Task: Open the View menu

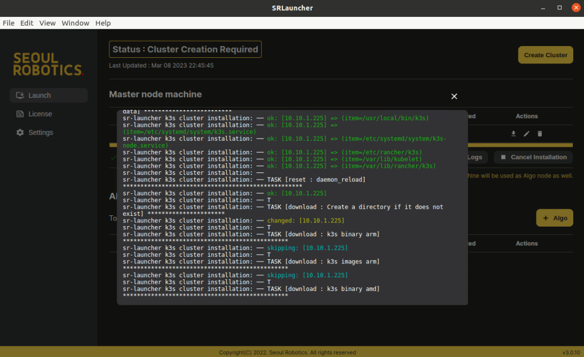Action: 47,23
